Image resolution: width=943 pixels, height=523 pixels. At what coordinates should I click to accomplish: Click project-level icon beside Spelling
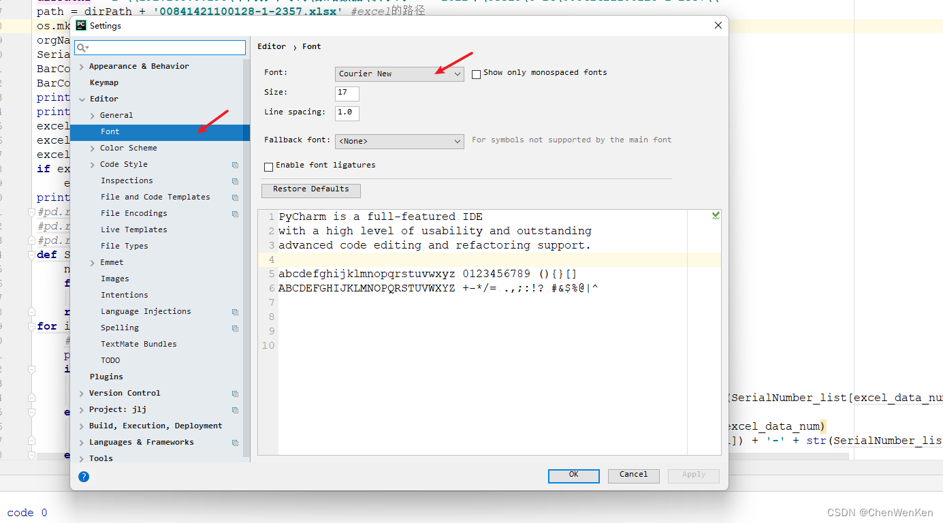(x=235, y=328)
